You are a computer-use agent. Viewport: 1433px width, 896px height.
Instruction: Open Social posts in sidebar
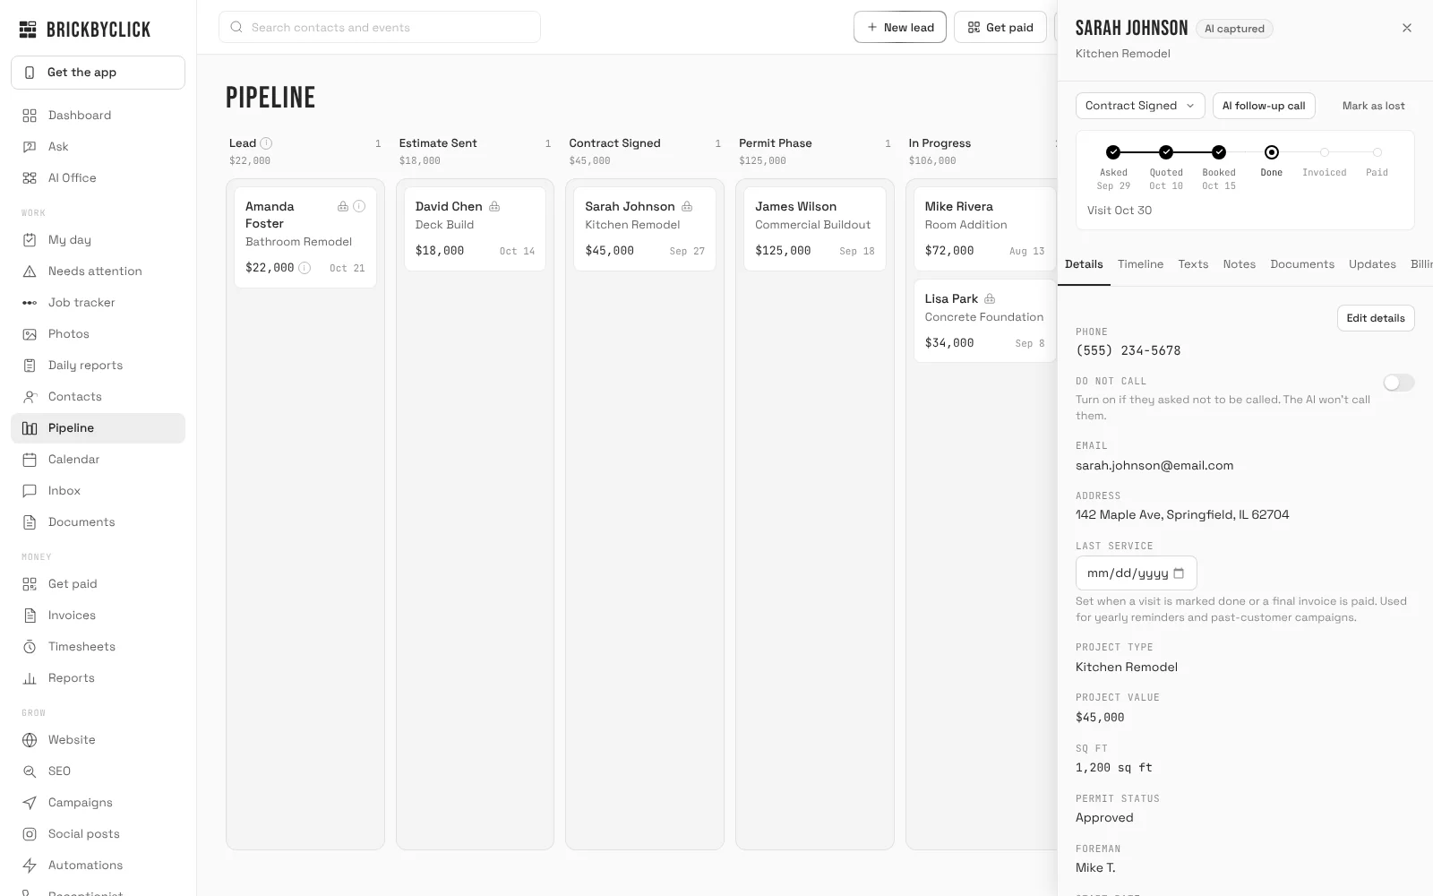coord(98,834)
